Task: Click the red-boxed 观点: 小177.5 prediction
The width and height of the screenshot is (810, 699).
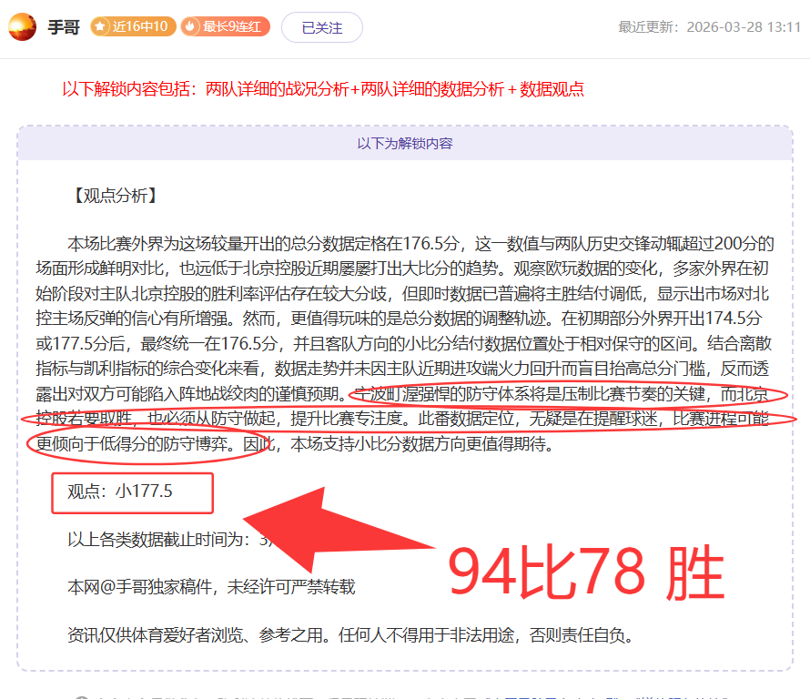Action: [x=132, y=492]
